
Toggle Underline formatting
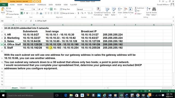(27, 13)
